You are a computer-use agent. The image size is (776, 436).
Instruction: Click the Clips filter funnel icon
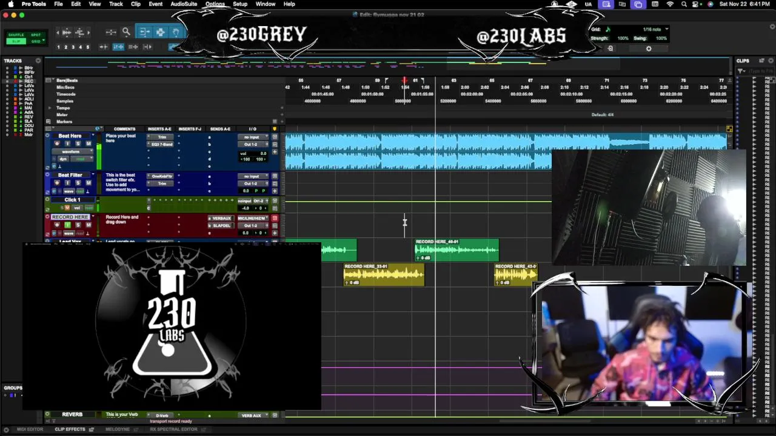coord(740,71)
